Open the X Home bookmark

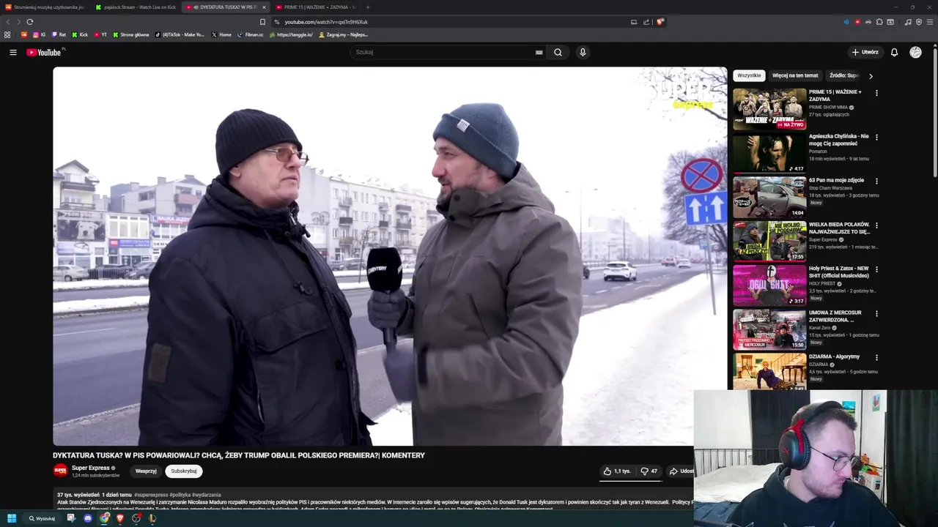221,34
